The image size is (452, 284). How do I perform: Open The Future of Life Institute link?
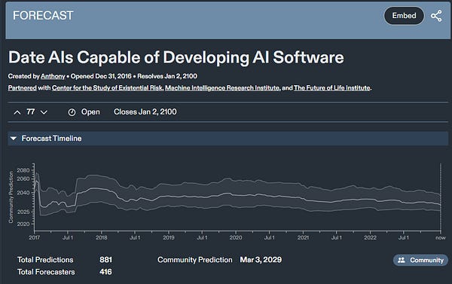coord(331,87)
